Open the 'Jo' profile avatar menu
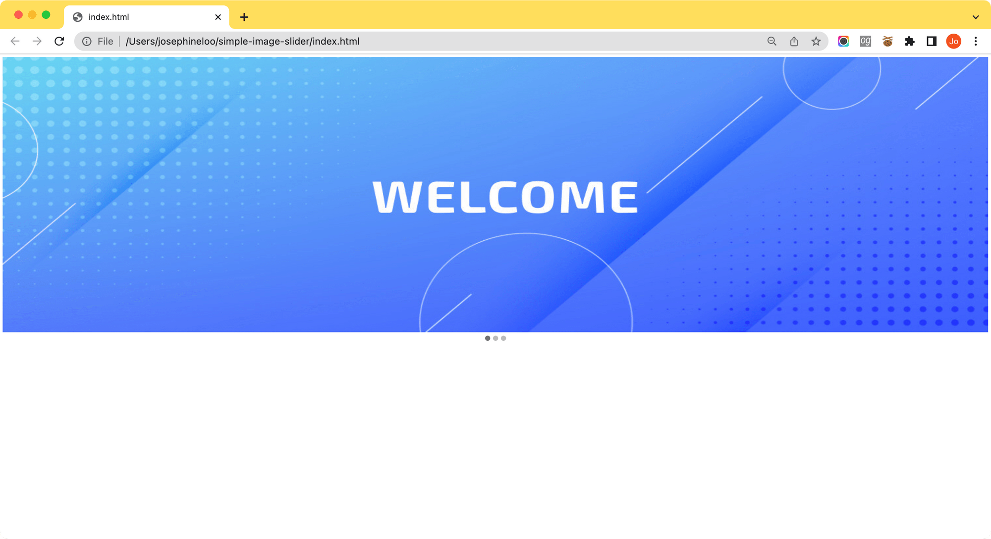The width and height of the screenshot is (991, 539). [x=954, y=41]
